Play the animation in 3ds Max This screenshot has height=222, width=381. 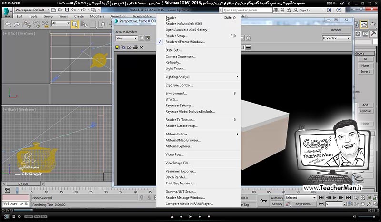click(x=335, y=198)
